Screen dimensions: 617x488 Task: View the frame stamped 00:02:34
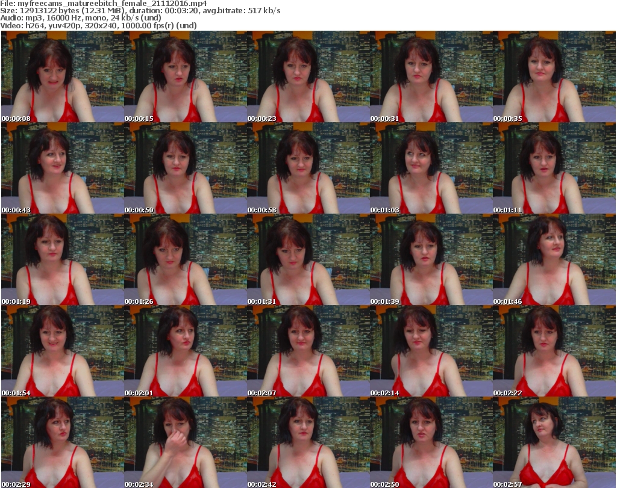(x=186, y=442)
